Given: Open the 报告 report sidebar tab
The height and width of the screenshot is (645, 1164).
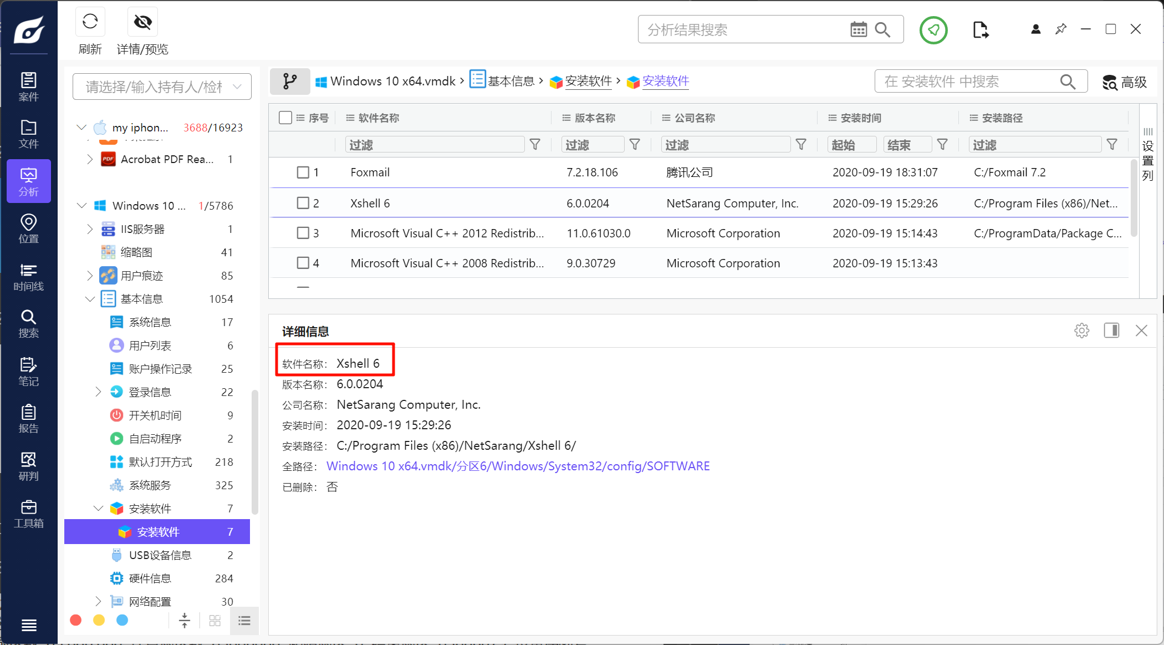Looking at the screenshot, I should (28, 419).
